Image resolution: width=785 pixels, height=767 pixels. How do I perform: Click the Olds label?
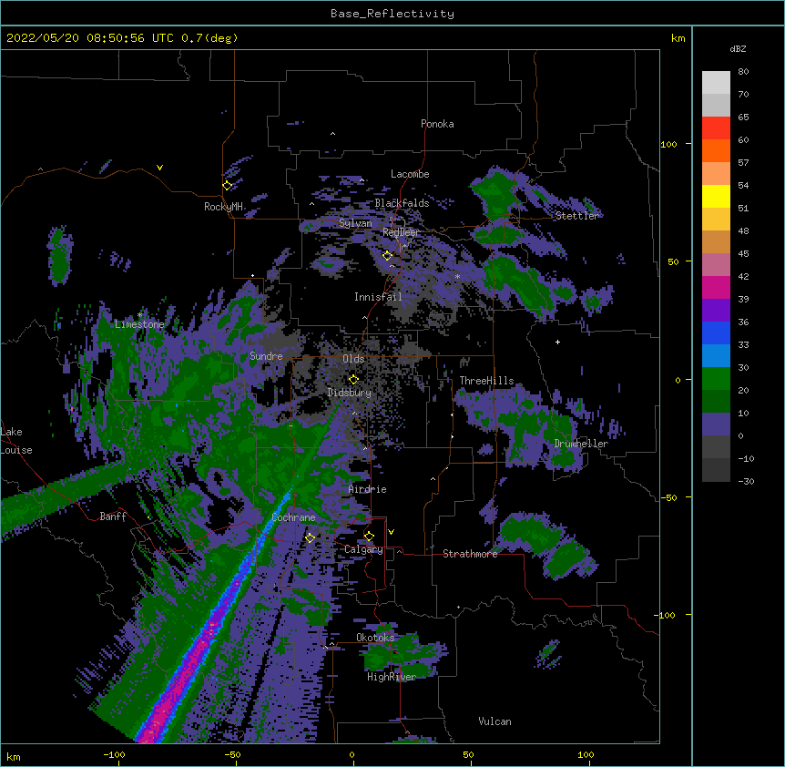(353, 359)
